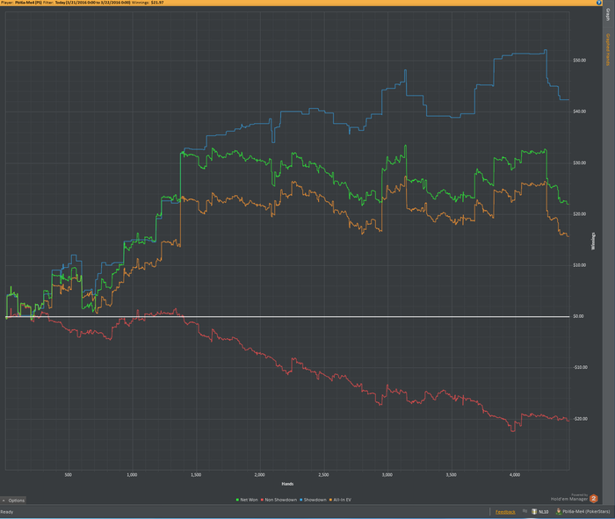The width and height of the screenshot is (615, 519).
Task: Click the Winnings axis label
Action: (593, 241)
